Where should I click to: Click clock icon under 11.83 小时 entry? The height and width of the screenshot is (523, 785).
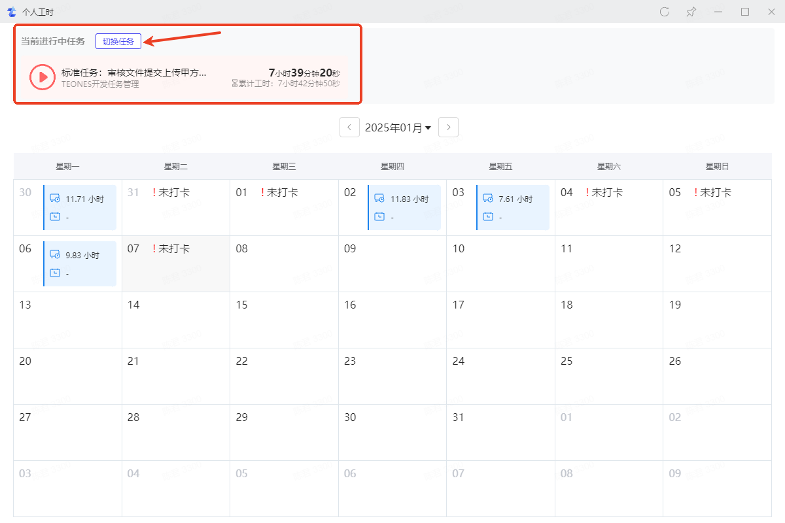[379, 217]
